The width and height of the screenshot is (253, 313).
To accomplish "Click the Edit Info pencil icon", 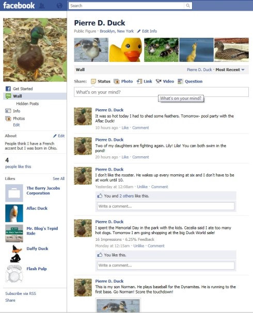I will click(139, 31).
